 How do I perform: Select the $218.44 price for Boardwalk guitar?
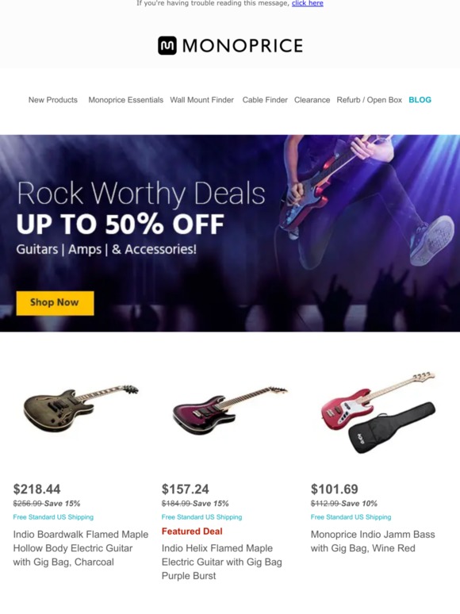(36, 489)
